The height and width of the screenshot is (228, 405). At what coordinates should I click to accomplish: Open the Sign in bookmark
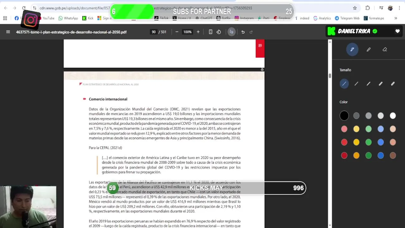tap(105, 18)
